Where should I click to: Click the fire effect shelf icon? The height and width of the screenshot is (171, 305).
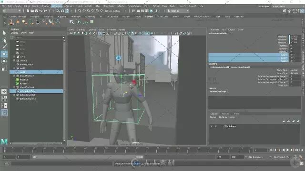pyautogui.click(x=18, y=22)
